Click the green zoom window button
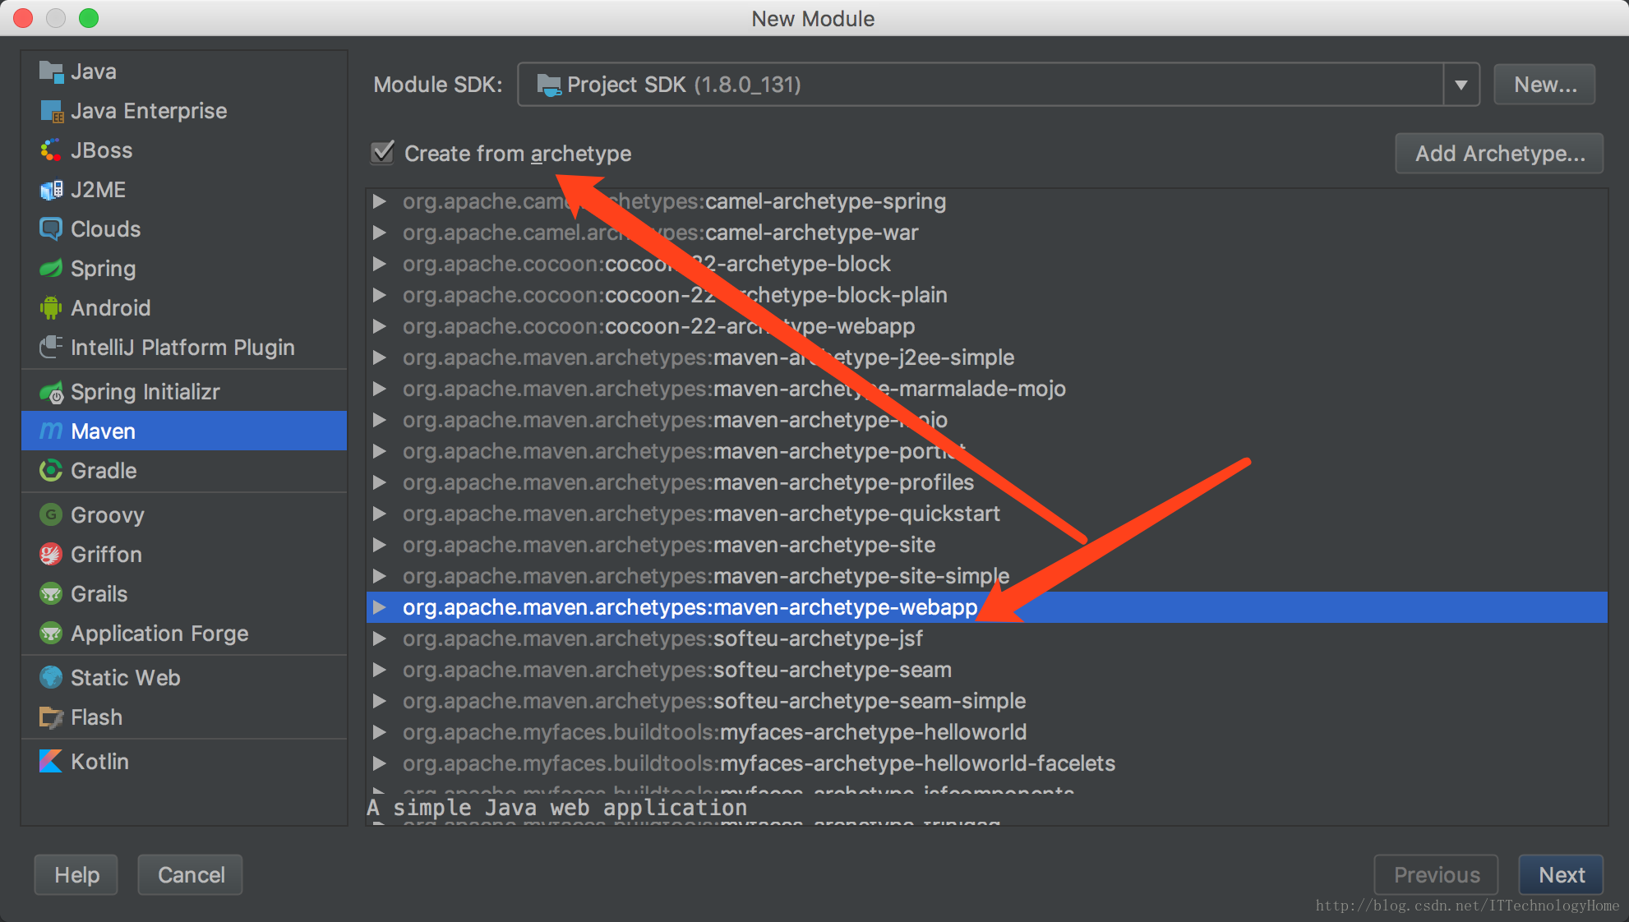 point(89,18)
